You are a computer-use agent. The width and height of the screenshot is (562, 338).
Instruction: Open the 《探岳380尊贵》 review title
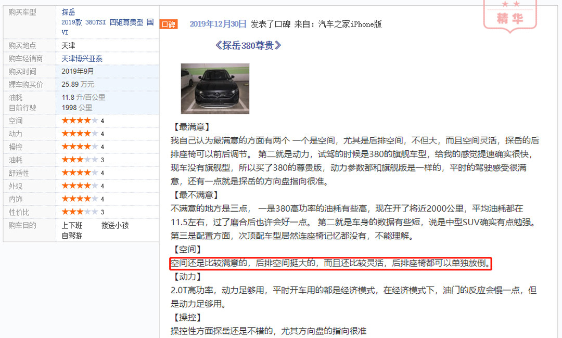point(248,45)
